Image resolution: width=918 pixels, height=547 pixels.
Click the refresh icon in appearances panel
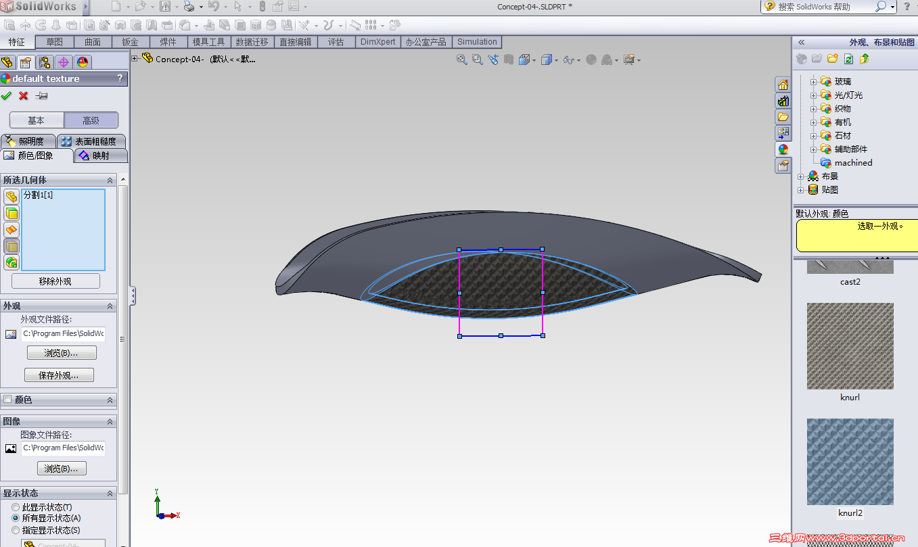[848, 59]
